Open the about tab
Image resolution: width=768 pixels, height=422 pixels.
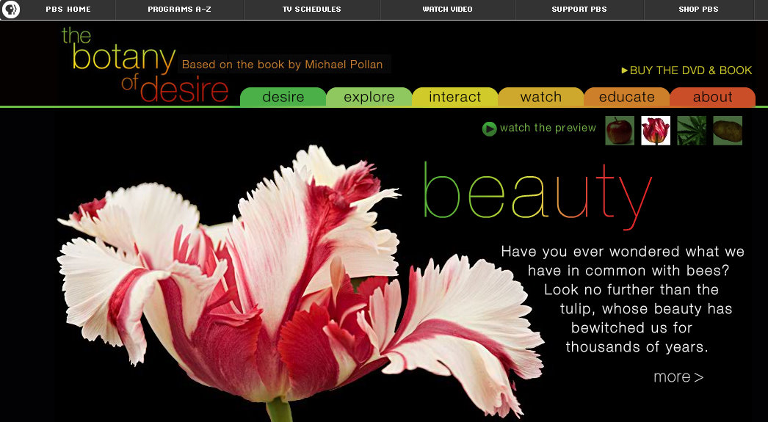coord(713,97)
